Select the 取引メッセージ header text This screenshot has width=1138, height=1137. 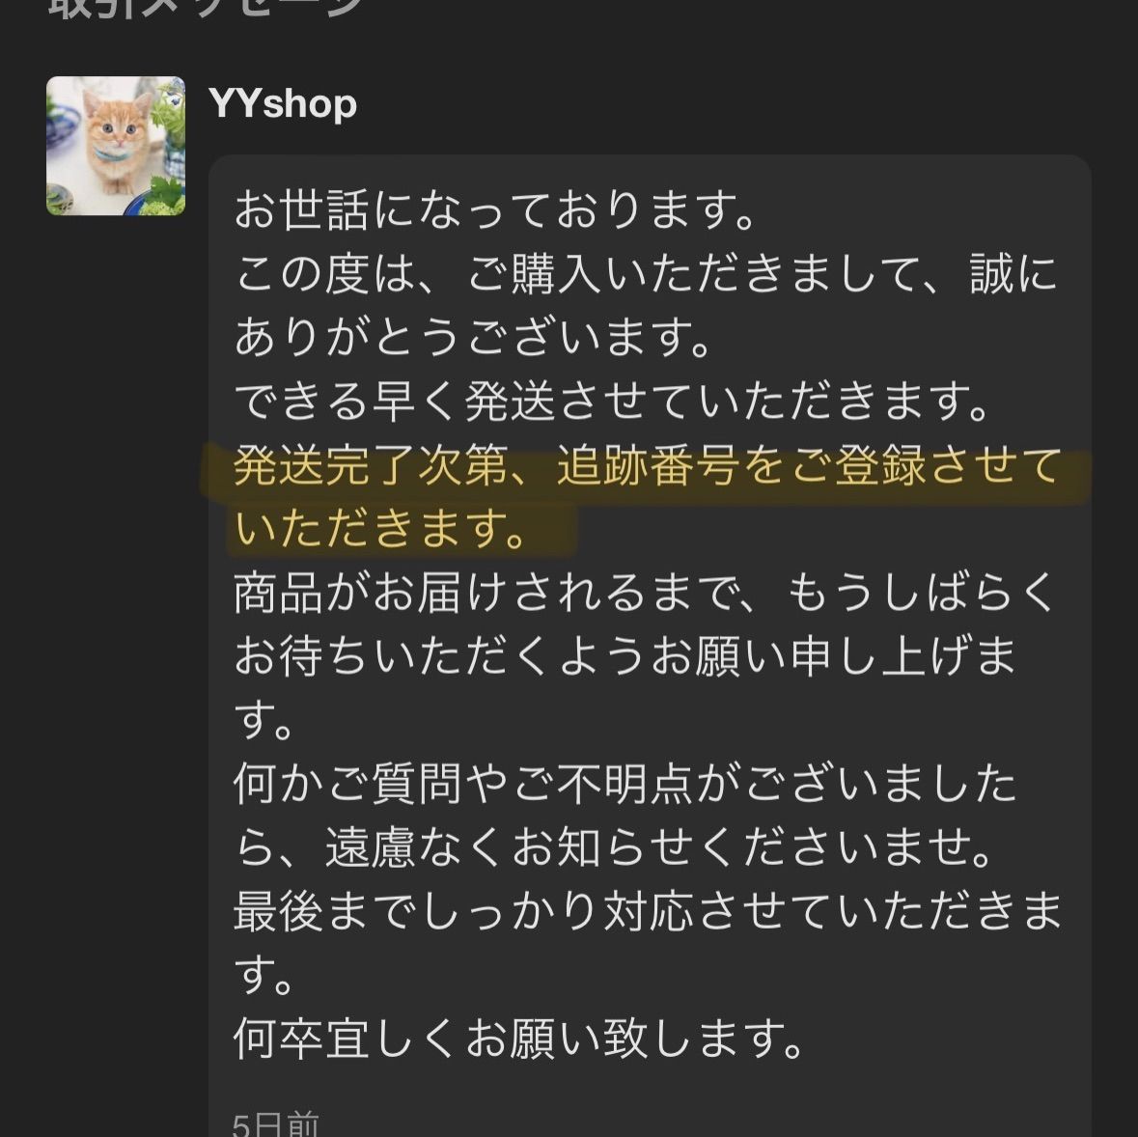(x=206, y=8)
